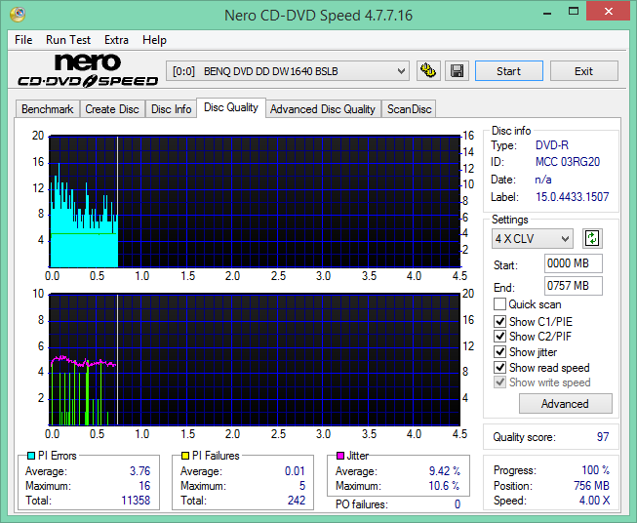
Task: Toggle Show C1/PIE checkbox
Action: (x=499, y=321)
